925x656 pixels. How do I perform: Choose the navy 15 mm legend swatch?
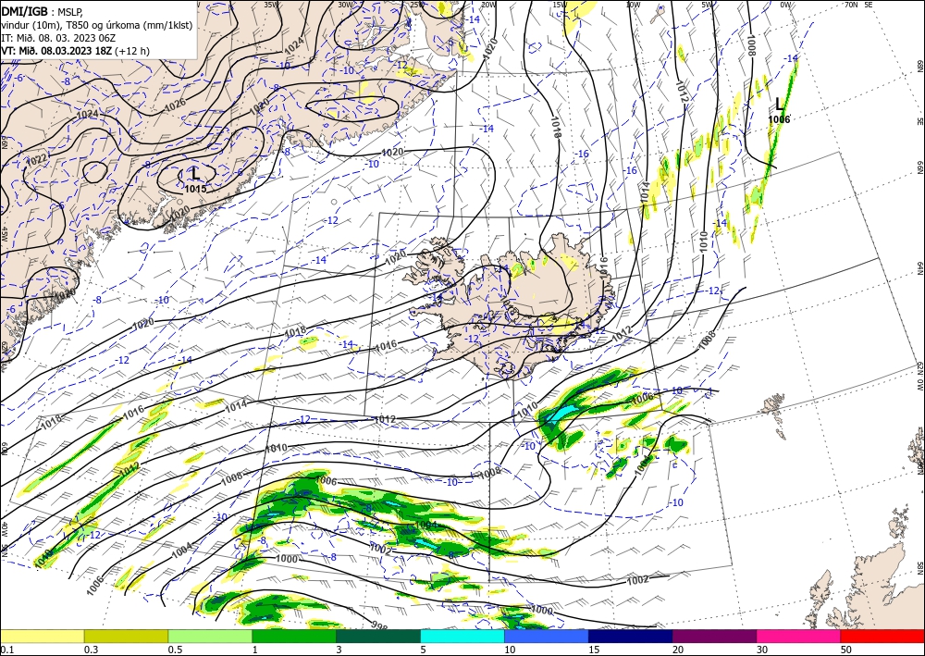pos(631,636)
